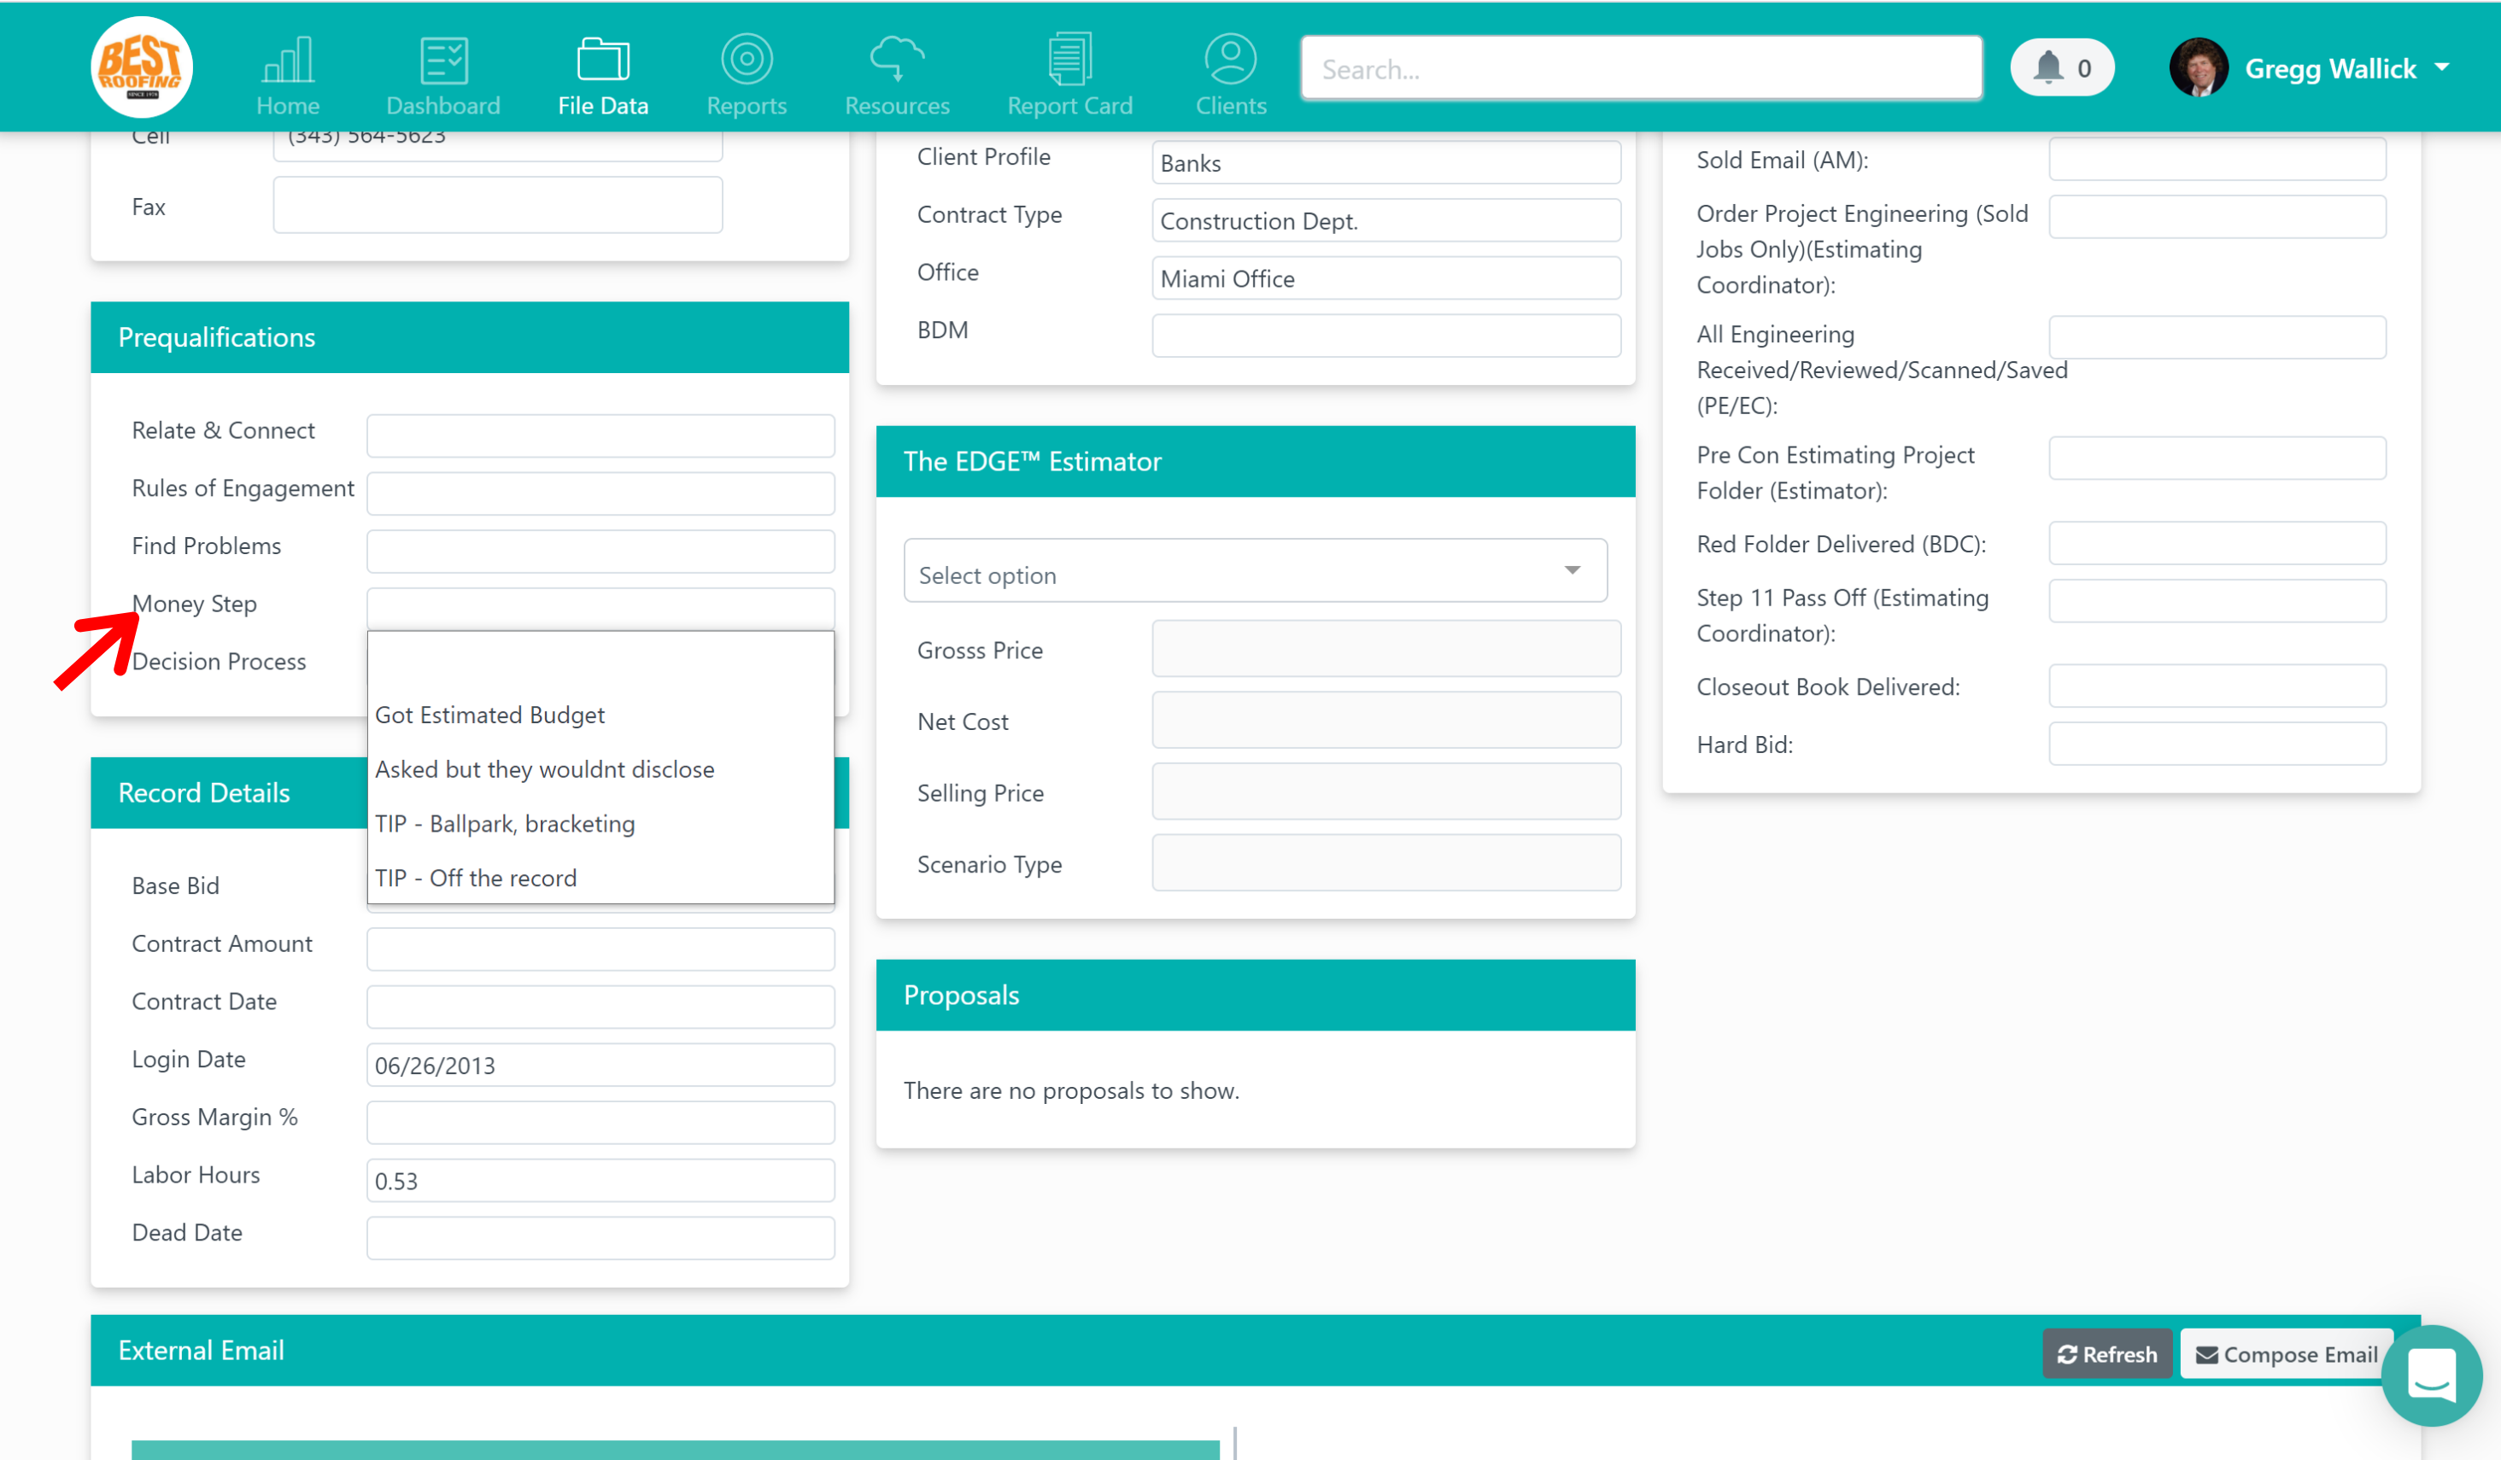Click the Contract Amount field
Viewport: 2501px width, 1460px height.
point(600,949)
